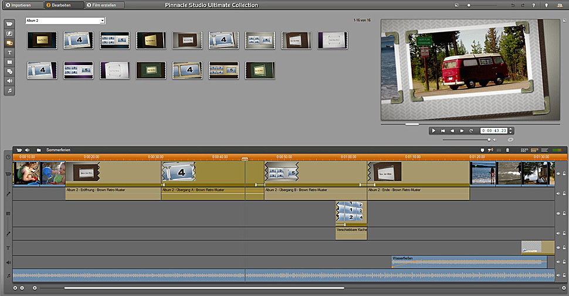Click the fast forward button
Screen dimensions: 569x296
[x=462, y=131]
